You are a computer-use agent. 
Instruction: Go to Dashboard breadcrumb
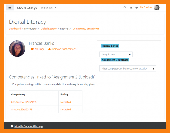15,29
